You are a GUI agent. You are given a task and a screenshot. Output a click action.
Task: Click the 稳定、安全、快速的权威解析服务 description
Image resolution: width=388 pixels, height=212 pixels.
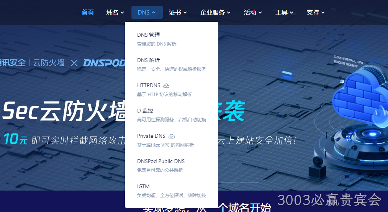172,69
